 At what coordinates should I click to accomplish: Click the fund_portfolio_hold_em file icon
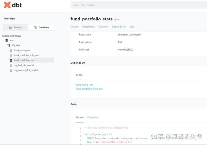click(11, 55)
